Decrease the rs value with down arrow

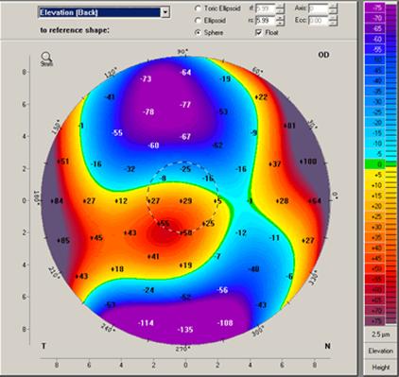(280, 23)
